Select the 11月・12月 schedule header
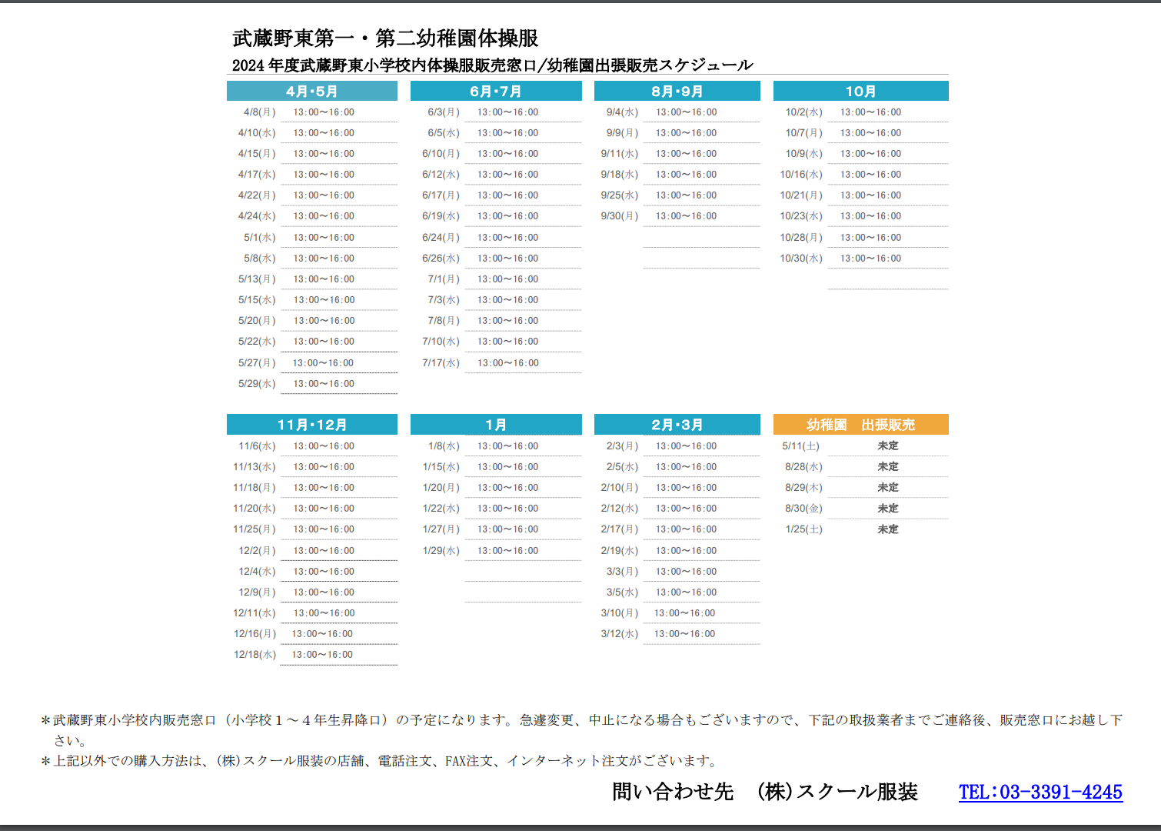Image resolution: width=1161 pixels, height=831 pixels. (312, 425)
